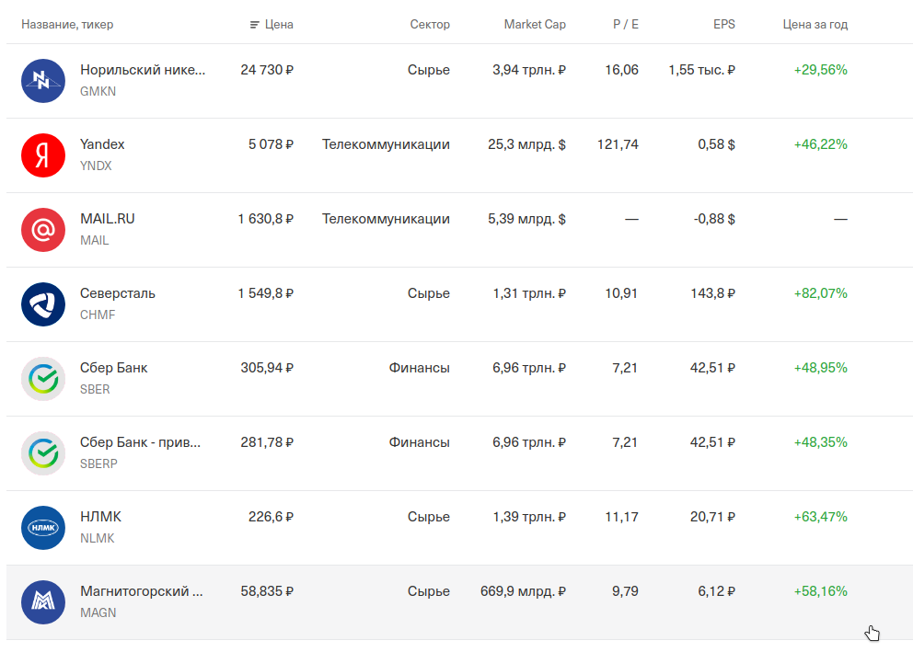Viewport: 913px width, 652px height.
Task: Open the Yandex red logo icon
Action: tap(43, 155)
